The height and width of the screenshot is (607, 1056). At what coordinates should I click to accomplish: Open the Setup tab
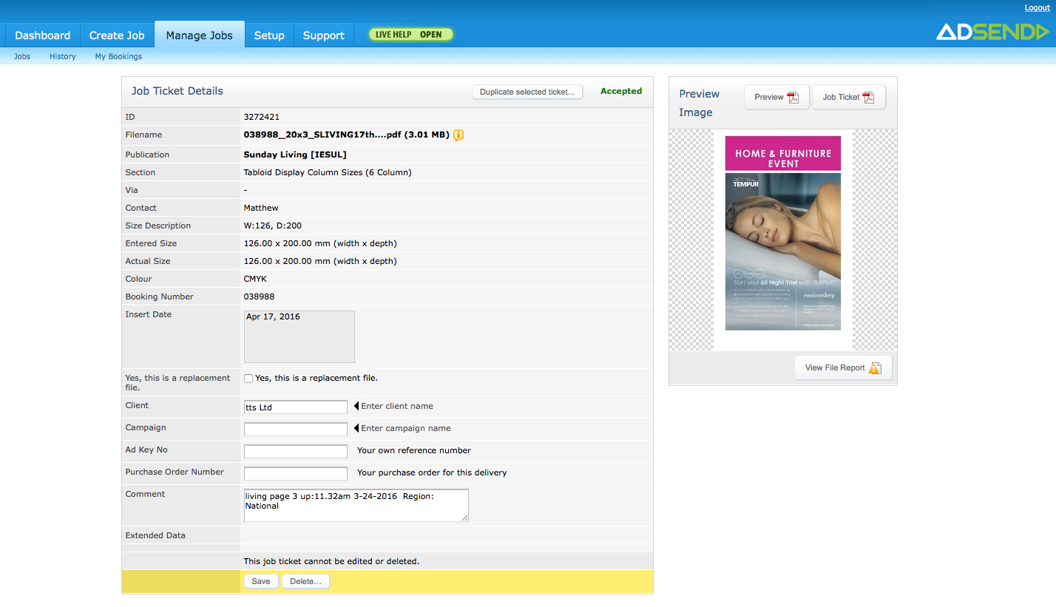tap(269, 35)
